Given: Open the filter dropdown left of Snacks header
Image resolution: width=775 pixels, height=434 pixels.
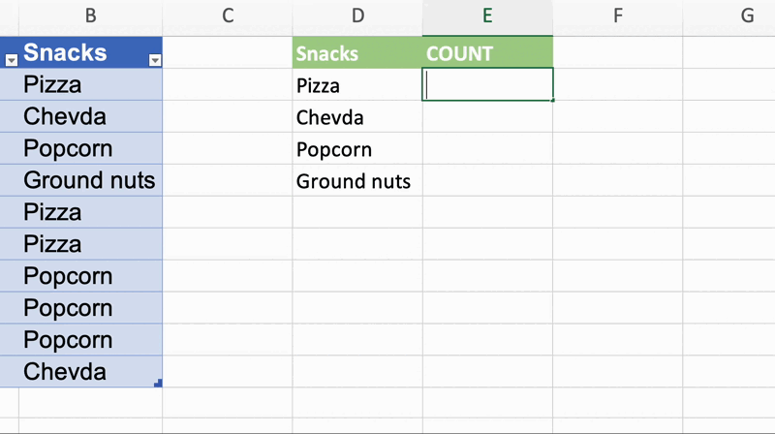Looking at the screenshot, I should click(12, 60).
